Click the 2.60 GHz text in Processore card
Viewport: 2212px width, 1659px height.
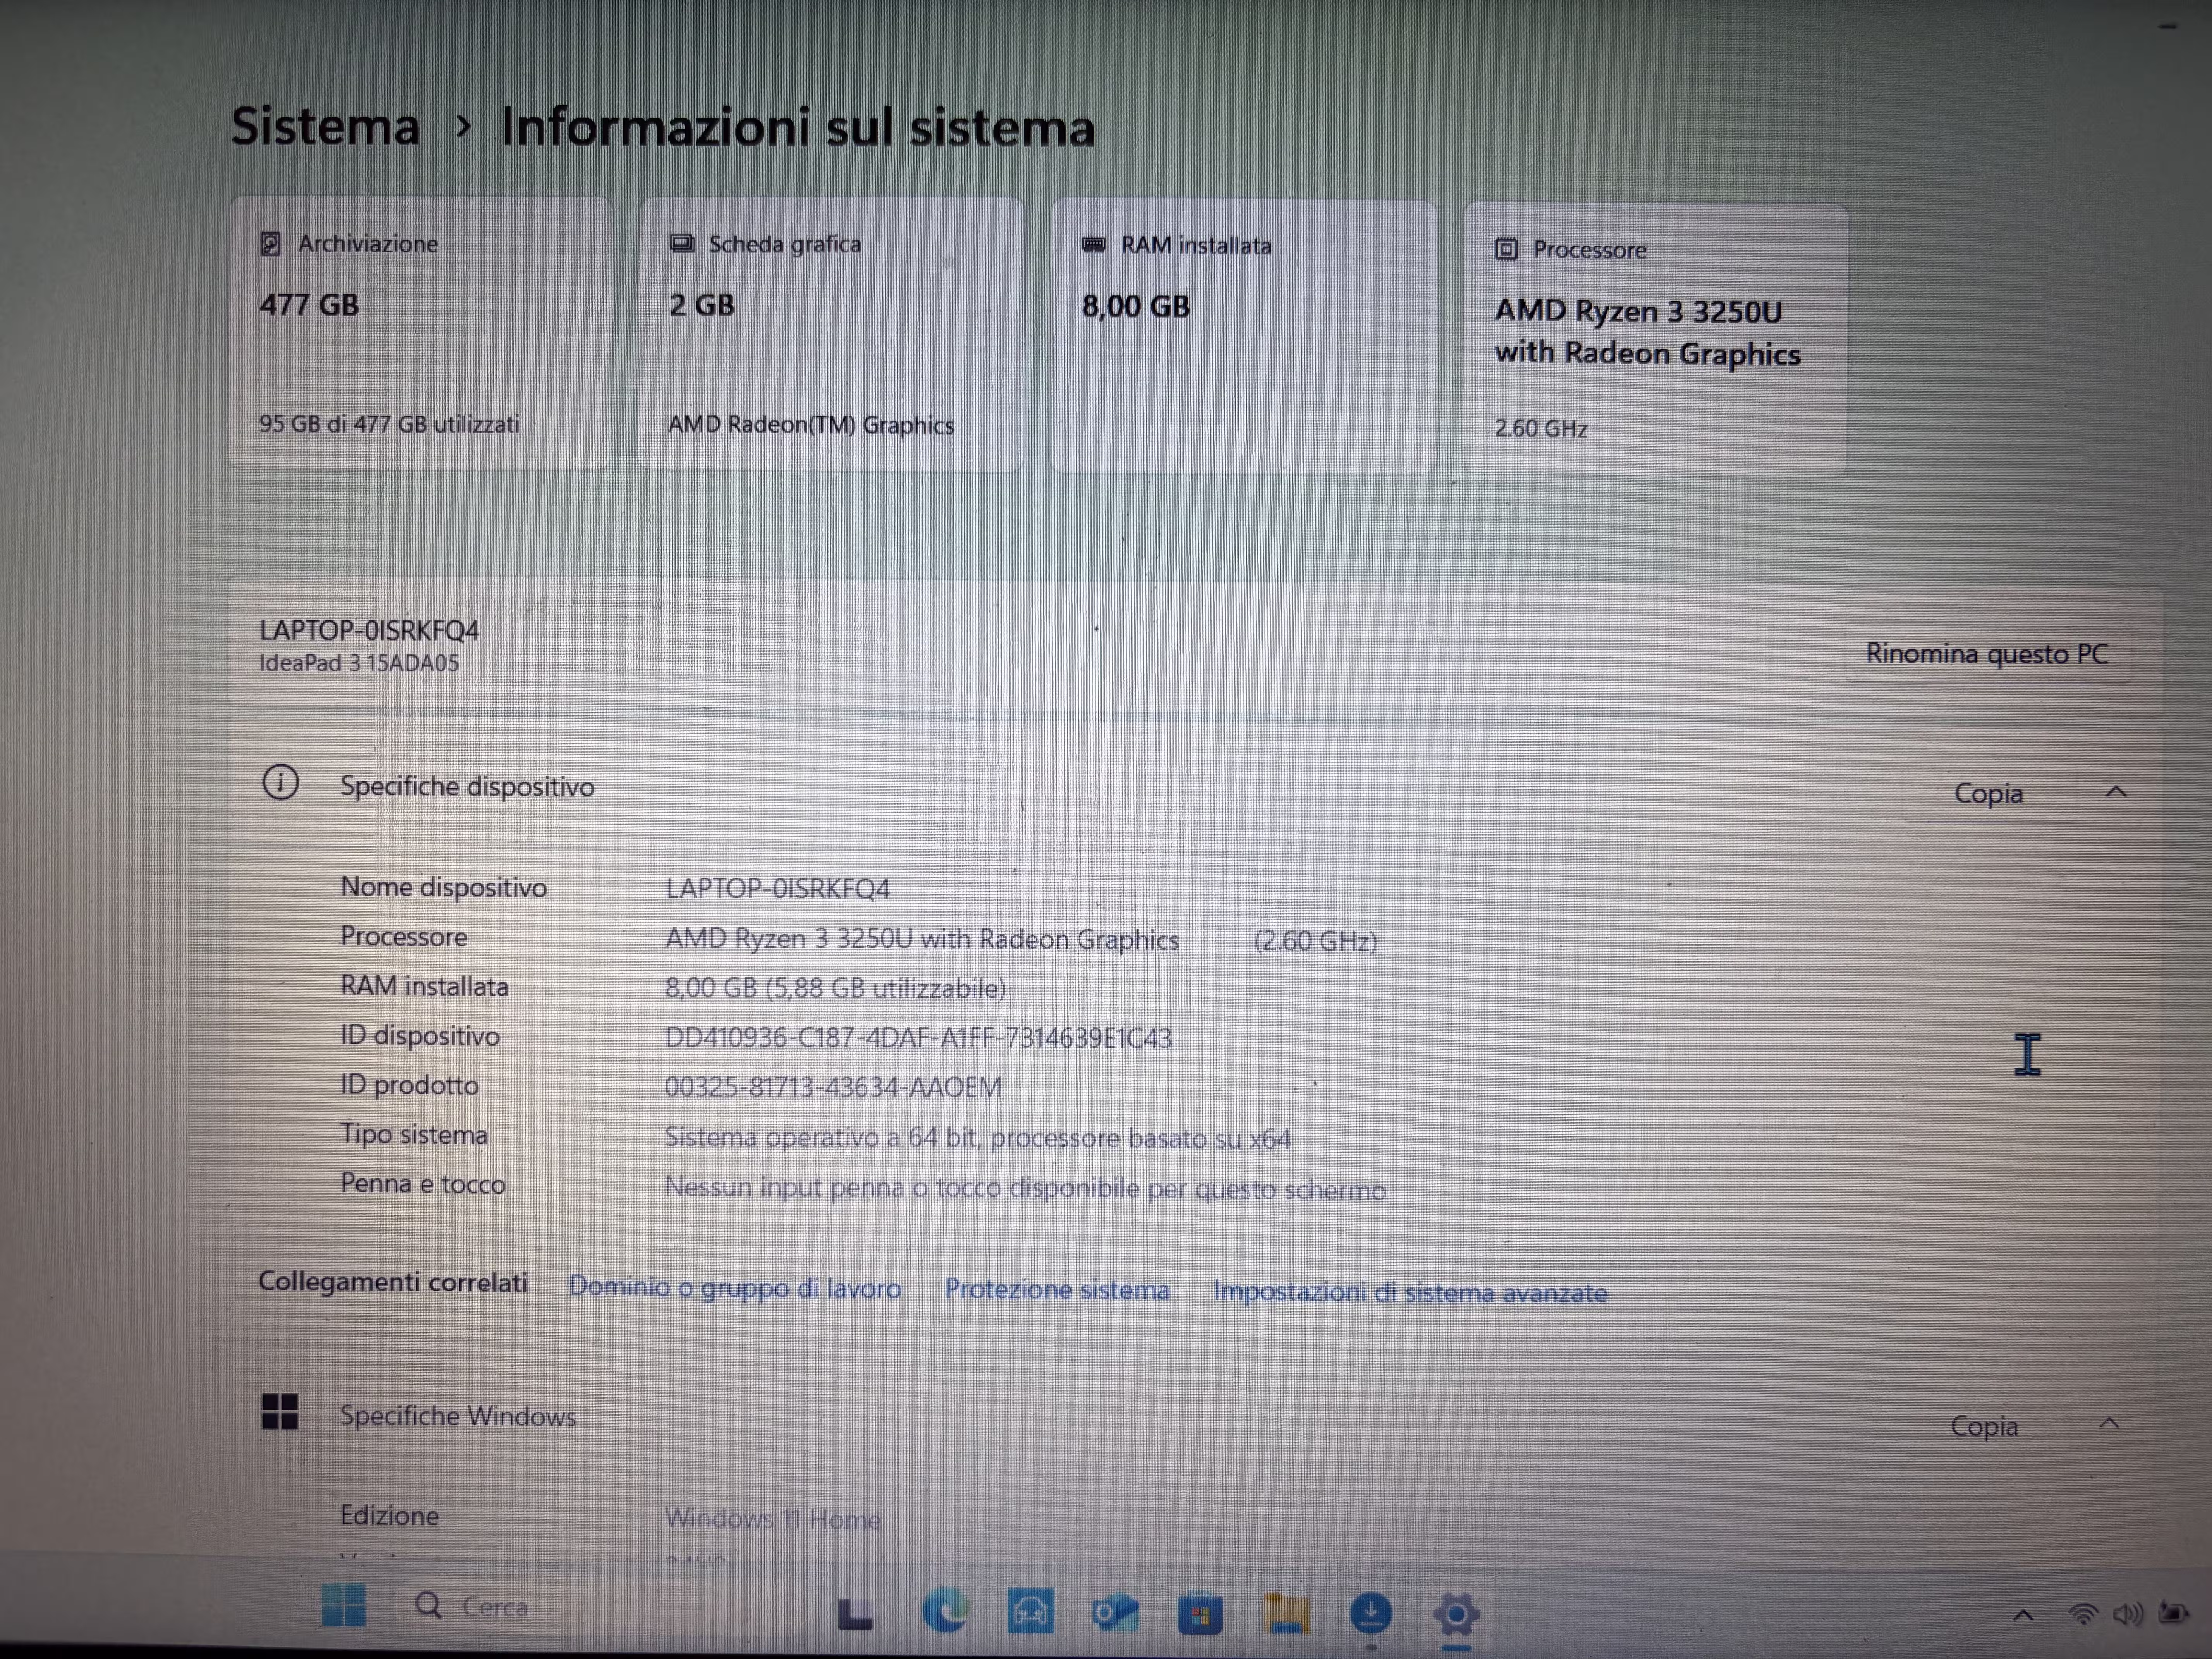(1541, 429)
